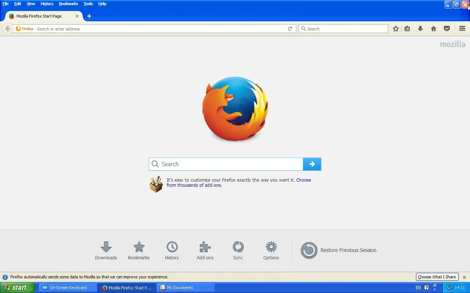The width and height of the screenshot is (470, 293).
Task: Open the View menu
Action: pos(31,4)
